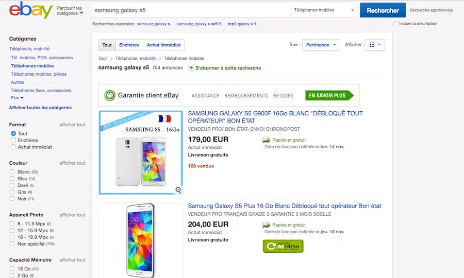Click the search field containing samsung galaxy s5
This screenshot has width=464, height=278.
tap(190, 10)
